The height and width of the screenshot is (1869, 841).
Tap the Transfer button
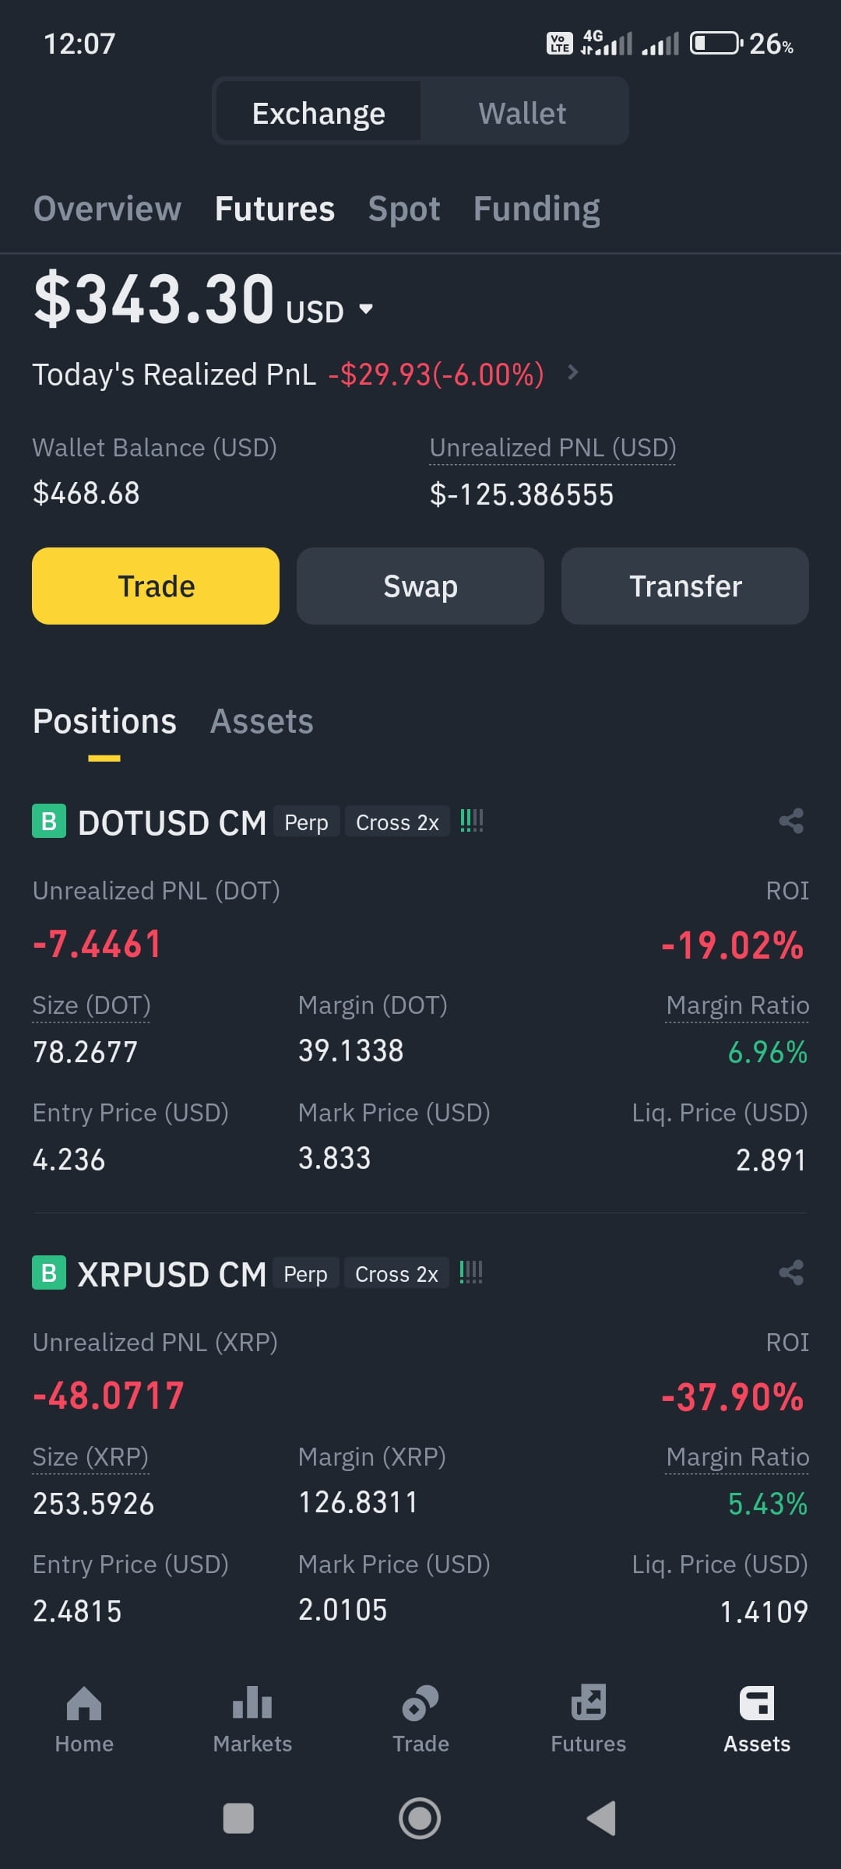pos(685,586)
